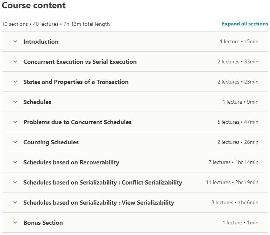This screenshot has width=270, height=235.
Task: Click chevron beside States and Properties of a Transaction
Action: tap(15, 82)
